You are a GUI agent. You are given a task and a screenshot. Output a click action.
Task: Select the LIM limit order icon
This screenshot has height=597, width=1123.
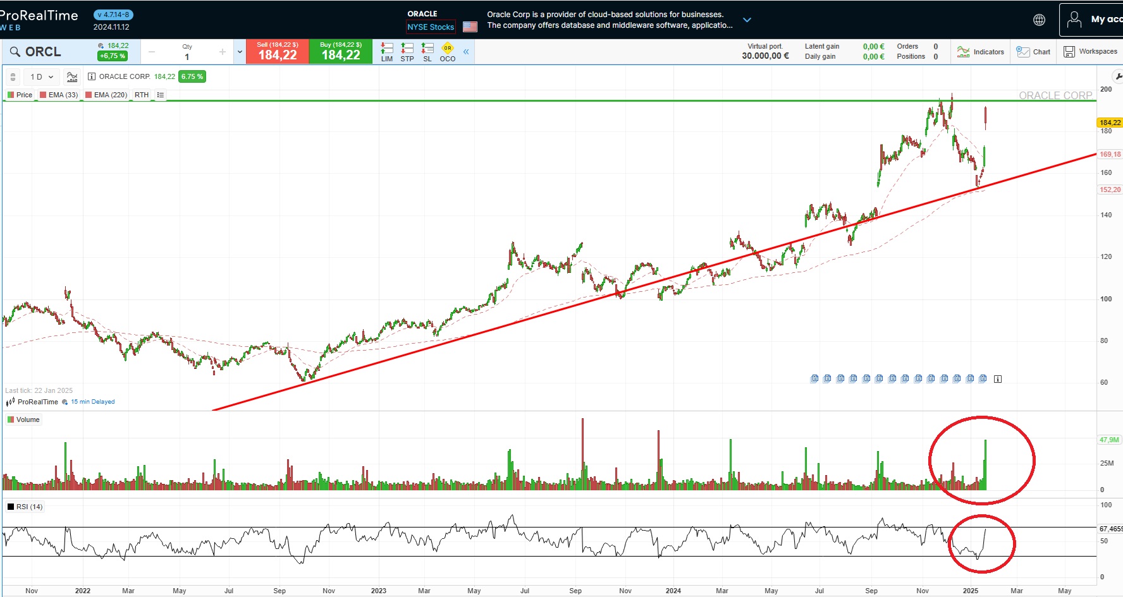pos(387,51)
